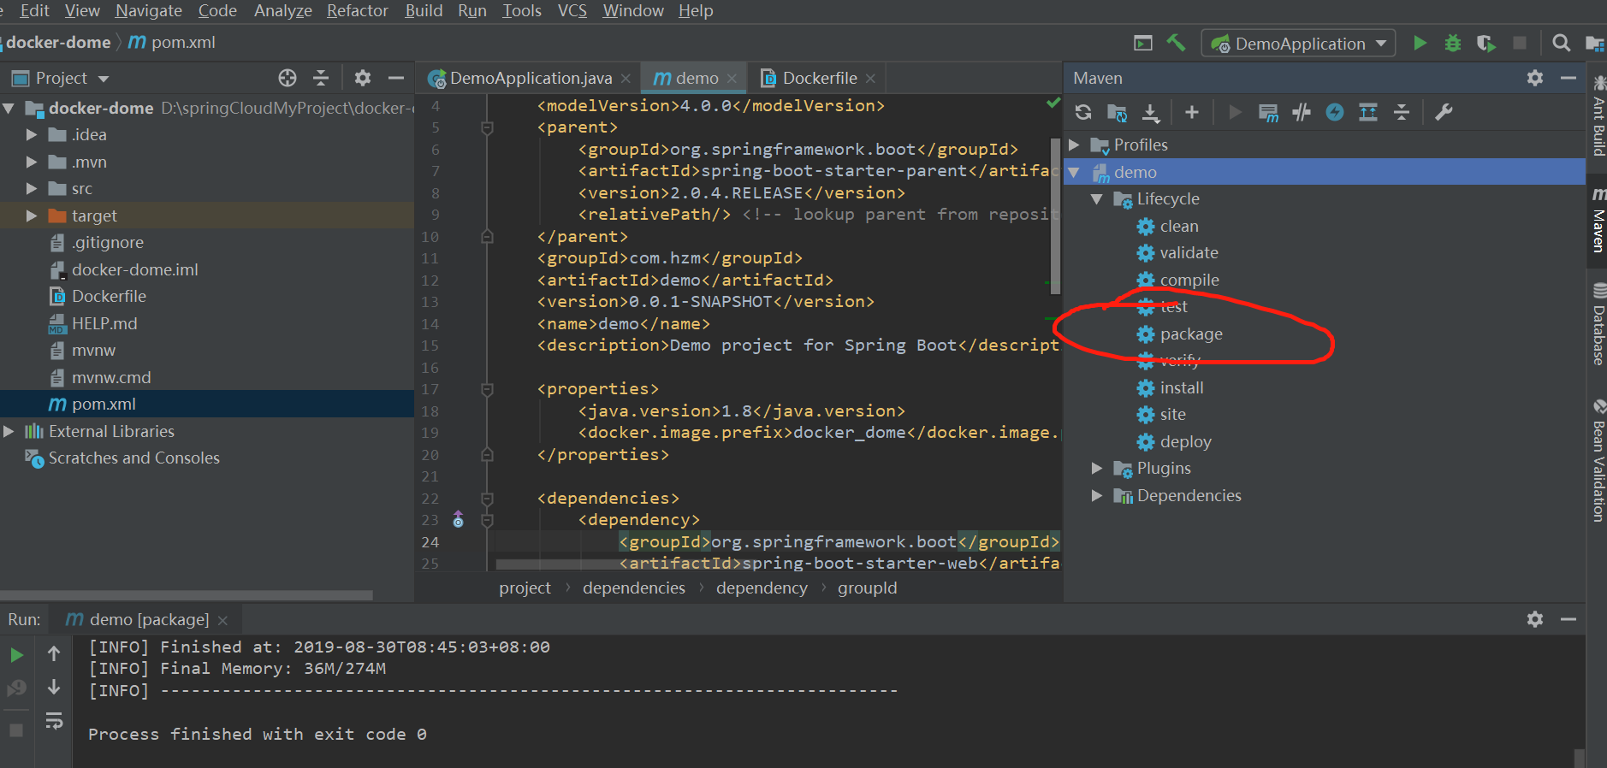This screenshot has width=1607, height=768.
Task: Collapse all nodes in the Maven panel
Action: (1402, 112)
